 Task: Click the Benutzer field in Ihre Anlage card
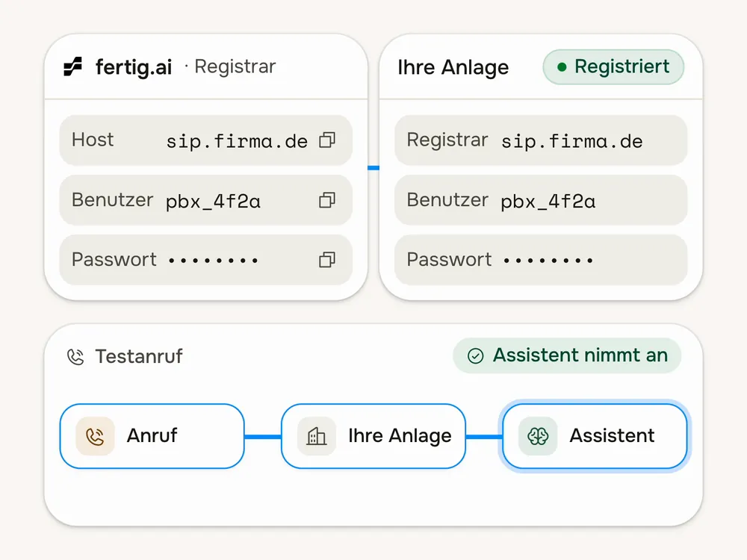(541, 200)
